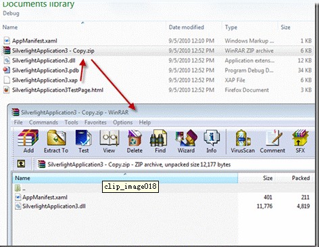Click the SilverlightApplication3.dll icon in Explorer
This screenshot has width=319, height=247.
coord(7,60)
